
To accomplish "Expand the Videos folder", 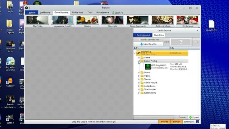I will coord(139,76).
